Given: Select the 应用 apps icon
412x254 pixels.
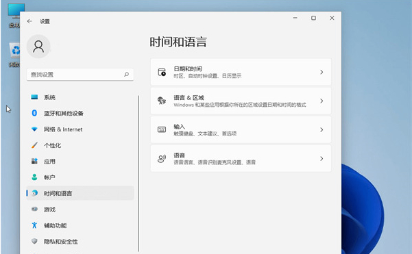Looking at the screenshot, I should pyautogui.click(x=34, y=161).
